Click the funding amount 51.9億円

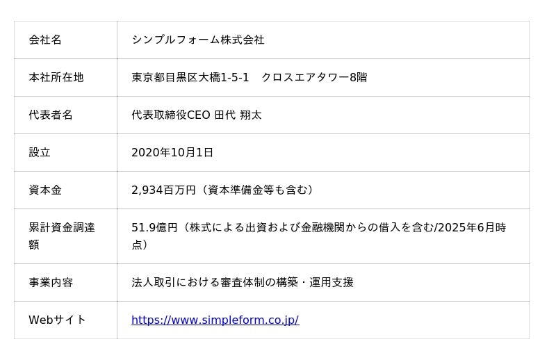coord(154,227)
